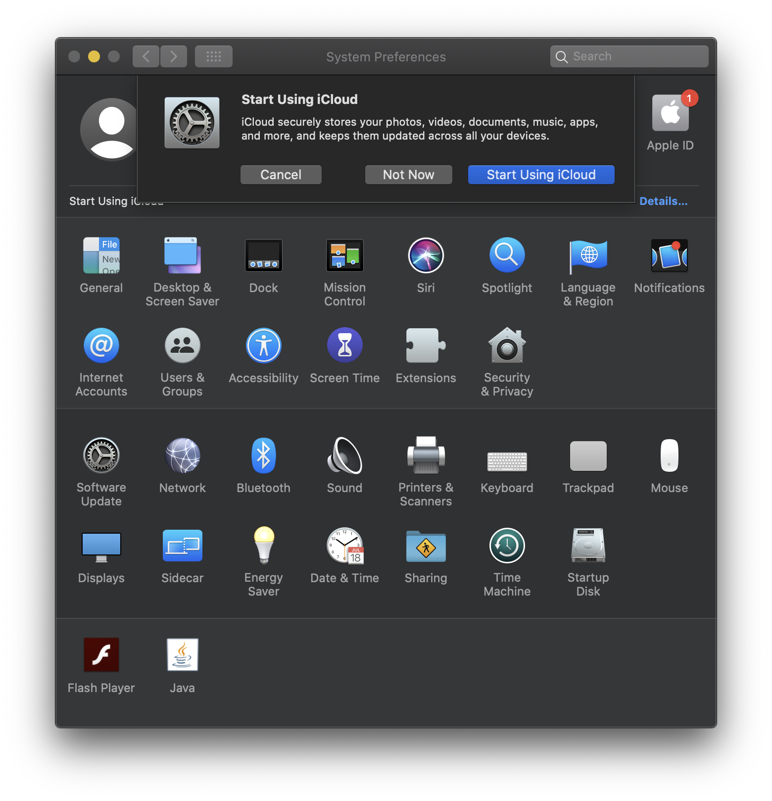Choose Not Now in iCloud dialog
772x801 pixels.
tap(409, 175)
